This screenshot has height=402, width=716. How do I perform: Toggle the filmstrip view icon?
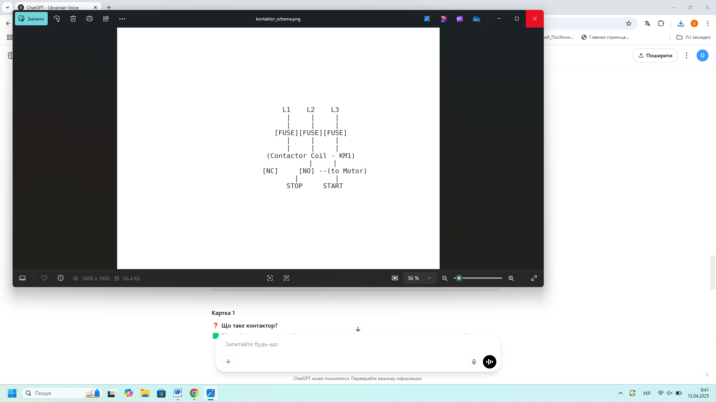(x=22, y=278)
